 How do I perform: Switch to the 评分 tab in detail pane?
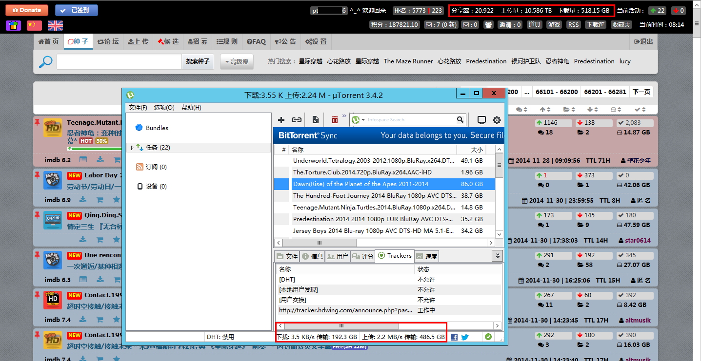point(362,256)
